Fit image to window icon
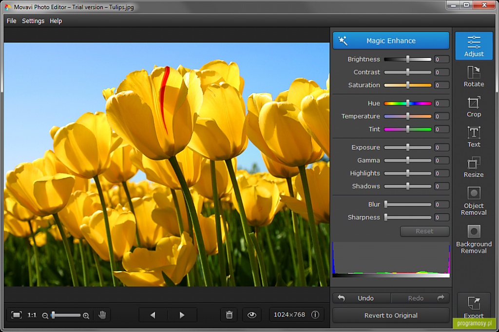Image resolution: width=499 pixels, height=332 pixels. point(16,315)
